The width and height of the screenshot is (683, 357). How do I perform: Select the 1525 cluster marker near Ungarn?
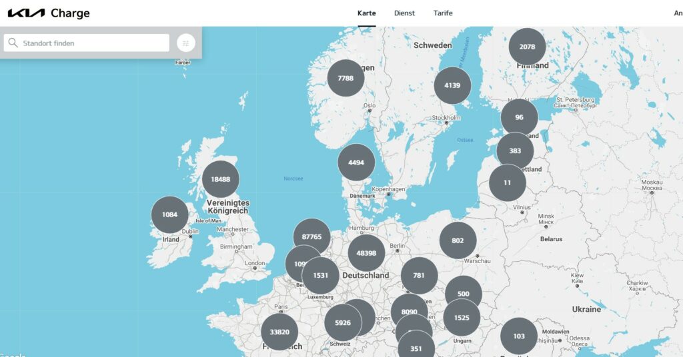[x=462, y=318]
